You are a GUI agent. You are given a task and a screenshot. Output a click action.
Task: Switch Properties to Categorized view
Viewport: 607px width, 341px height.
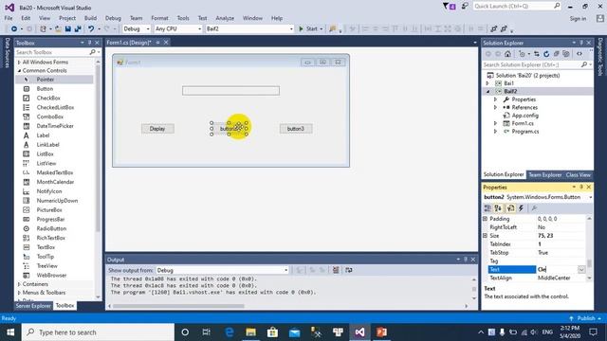click(487, 208)
